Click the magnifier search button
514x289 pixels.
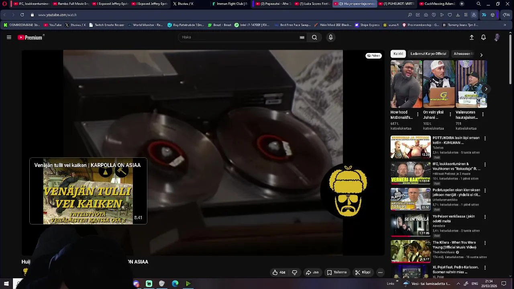point(314,37)
